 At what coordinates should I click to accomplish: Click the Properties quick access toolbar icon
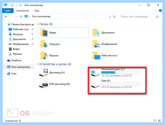click(x=12, y=5)
